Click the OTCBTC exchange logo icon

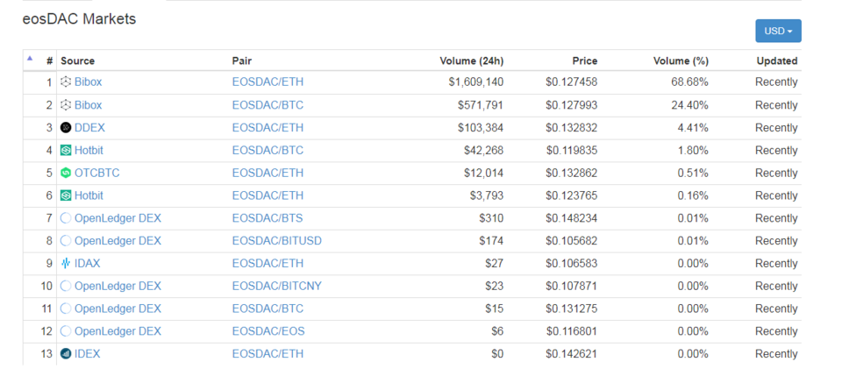point(66,174)
